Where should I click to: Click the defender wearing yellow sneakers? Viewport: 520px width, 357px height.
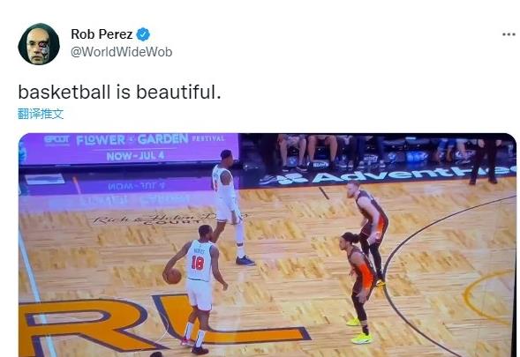(359, 286)
